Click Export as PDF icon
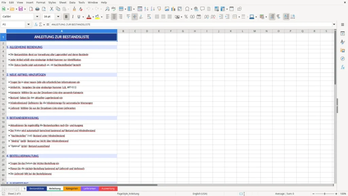This screenshot has height=196, width=348. (x=31, y=9)
